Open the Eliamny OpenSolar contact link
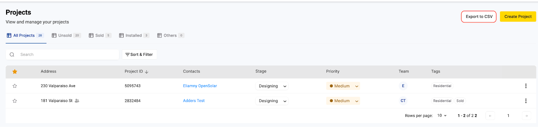This screenshot has height=127, width=538. point(200,86)
